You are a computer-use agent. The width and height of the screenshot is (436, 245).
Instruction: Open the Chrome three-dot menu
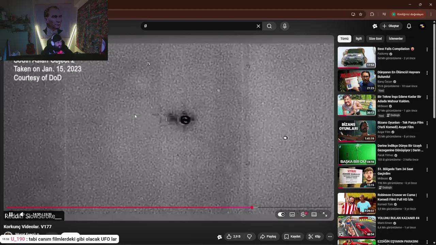click(431, 14)
